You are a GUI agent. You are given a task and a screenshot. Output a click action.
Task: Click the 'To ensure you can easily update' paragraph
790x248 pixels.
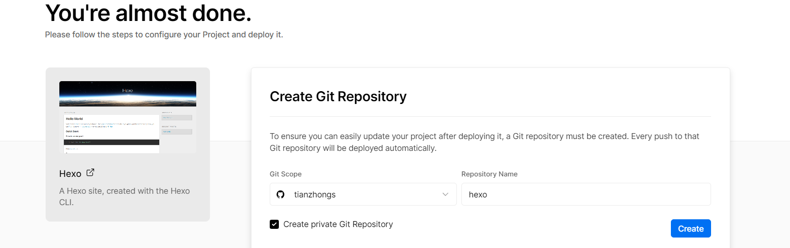484,142
